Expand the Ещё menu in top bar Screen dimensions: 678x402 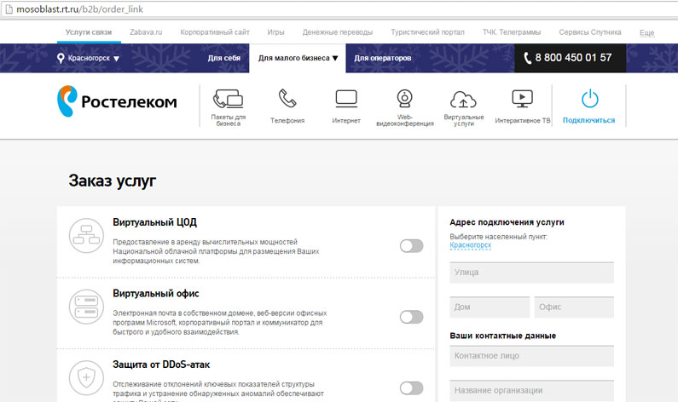coord(646,32)
